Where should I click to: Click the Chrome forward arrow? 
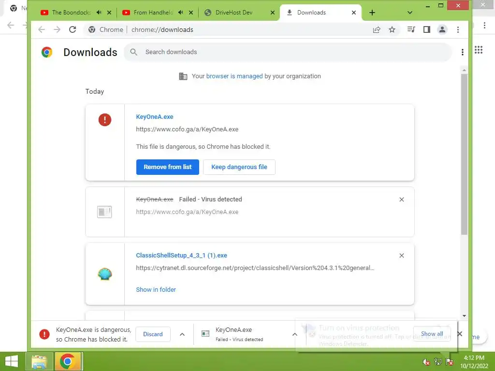click(57, 29)
